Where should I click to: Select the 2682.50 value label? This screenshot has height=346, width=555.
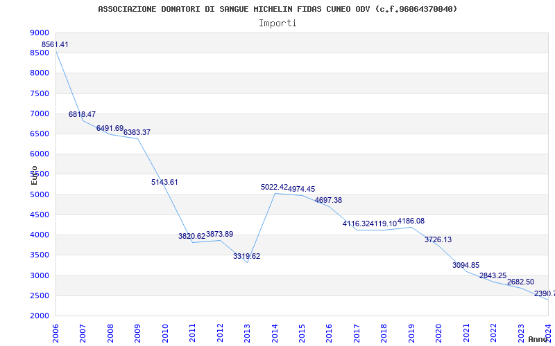pyautogui.click(x=520, y=282)
